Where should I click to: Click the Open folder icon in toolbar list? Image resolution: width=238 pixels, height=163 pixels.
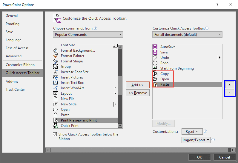(x=155, y=79)
